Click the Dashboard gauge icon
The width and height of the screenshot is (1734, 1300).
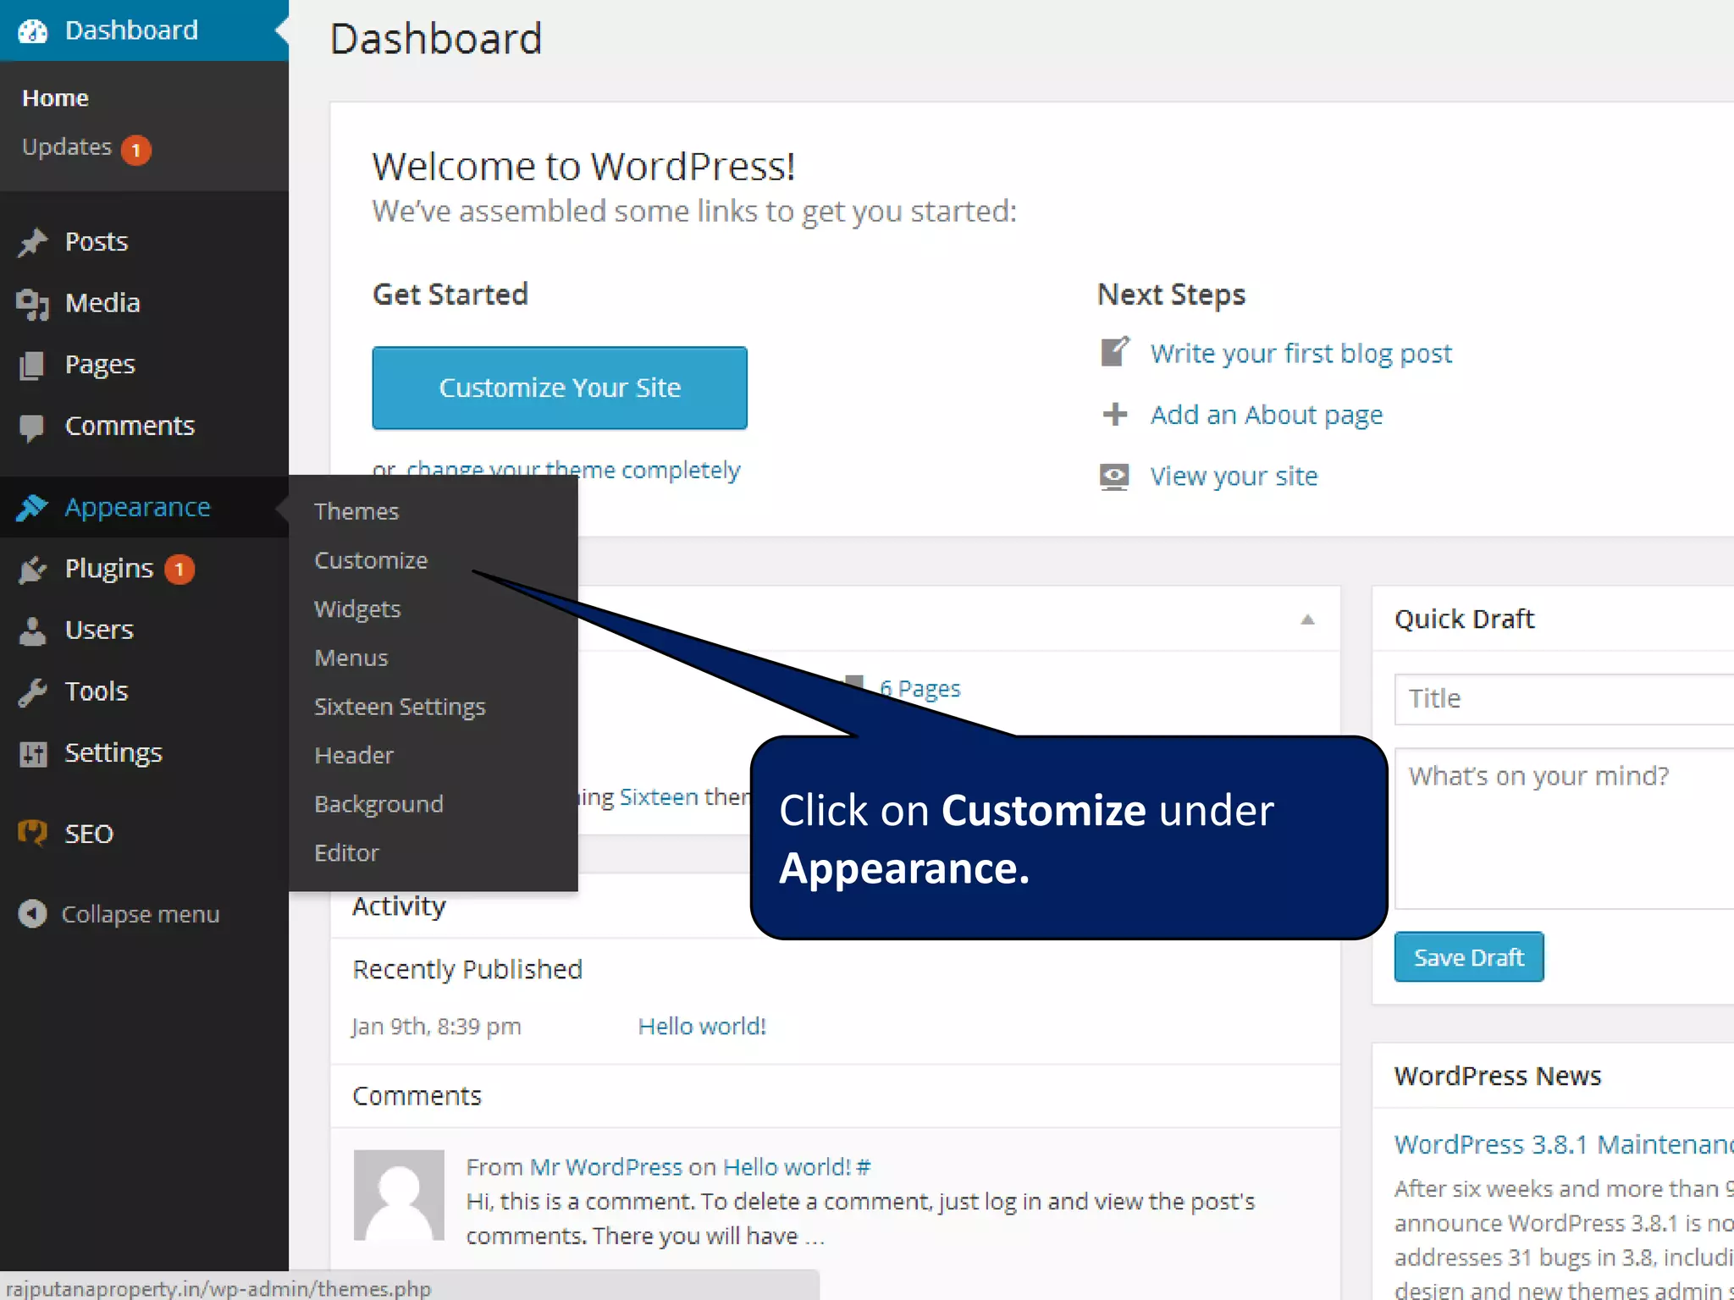(32, 31)
